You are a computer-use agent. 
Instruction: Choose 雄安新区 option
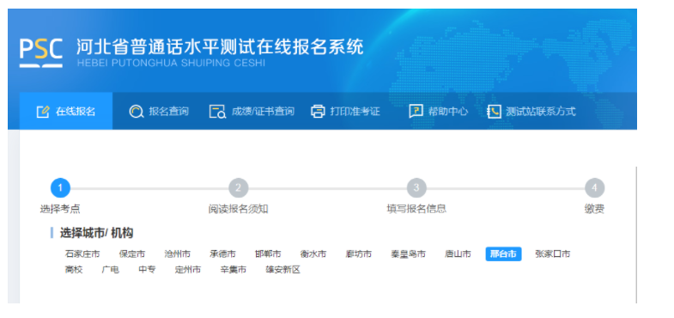[x=282, y=270]
